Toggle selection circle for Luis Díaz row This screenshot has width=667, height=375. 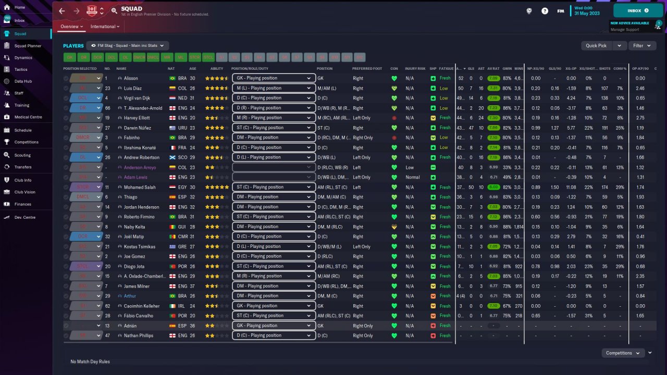66,89
